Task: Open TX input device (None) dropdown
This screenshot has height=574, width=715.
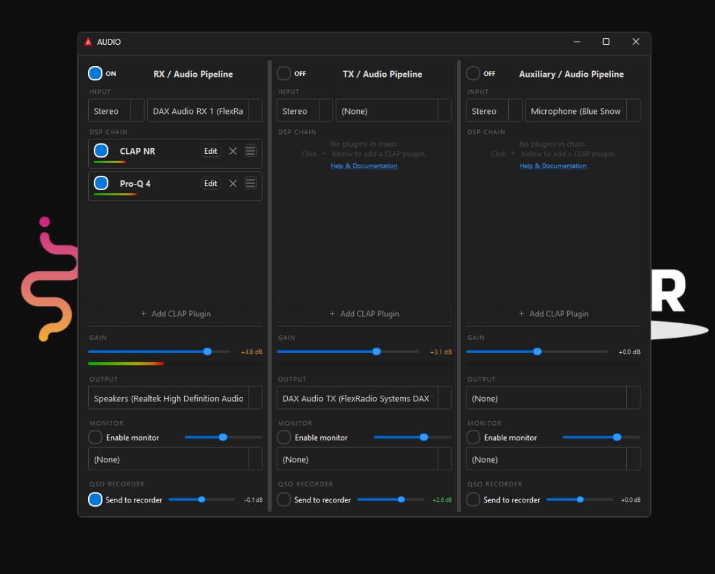Action: coord(394,111)
